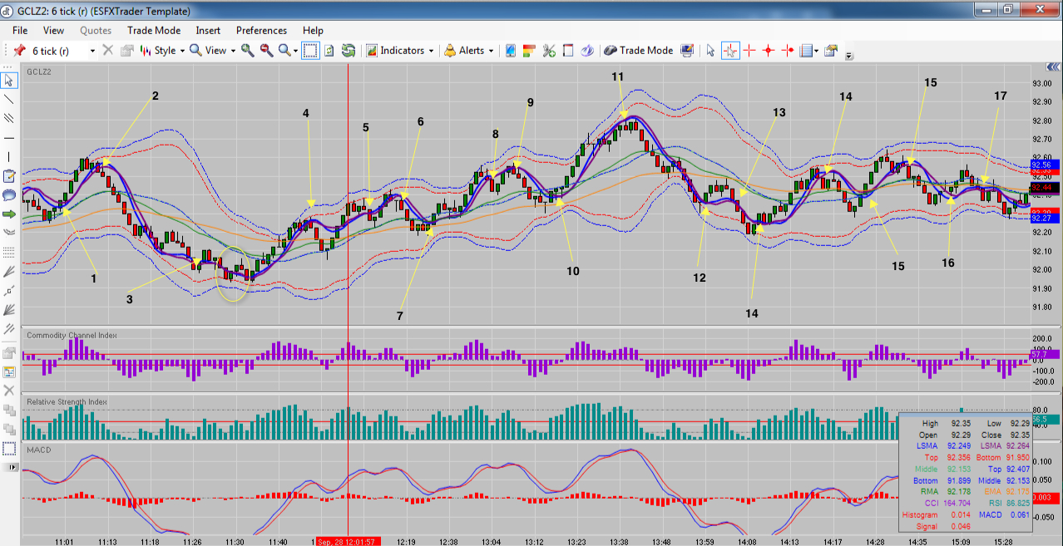The image size is (1063, 546).
Task: Select the vertical line drawing tool
Action: 9,156
